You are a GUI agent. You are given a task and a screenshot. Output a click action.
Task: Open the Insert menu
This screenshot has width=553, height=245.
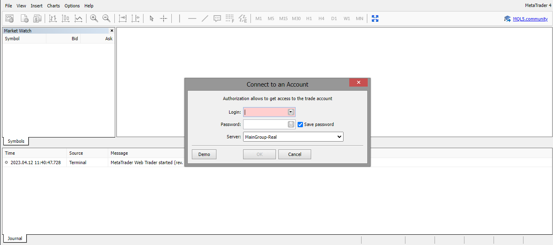tap(36, 6)
